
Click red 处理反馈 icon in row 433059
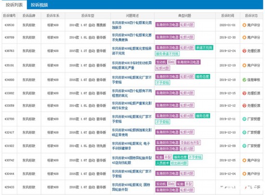244,105
